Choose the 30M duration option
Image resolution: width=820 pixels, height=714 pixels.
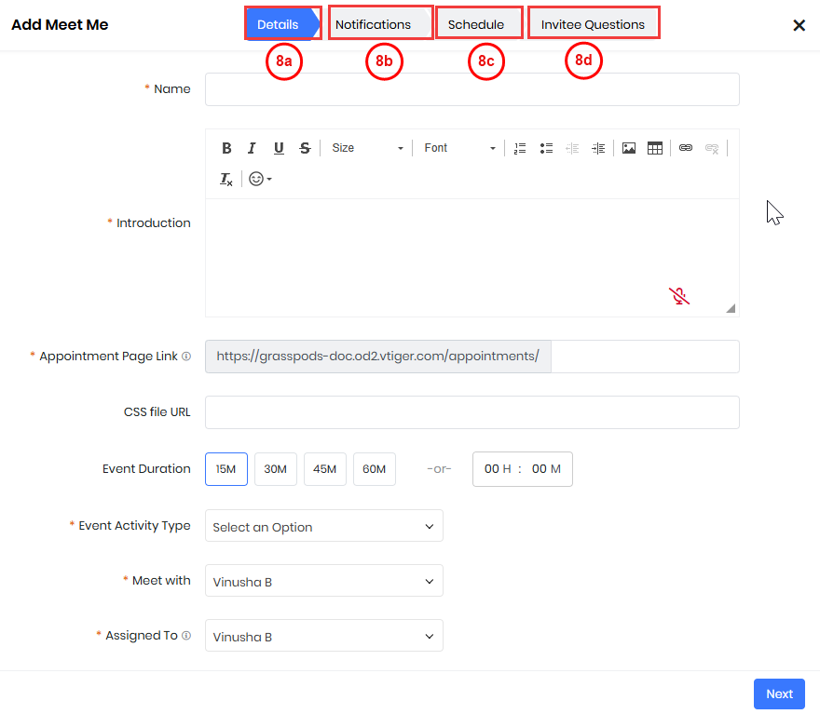click(275, 469)
